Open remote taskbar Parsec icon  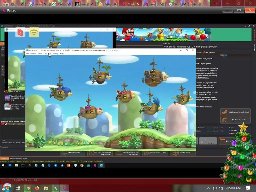95,165
